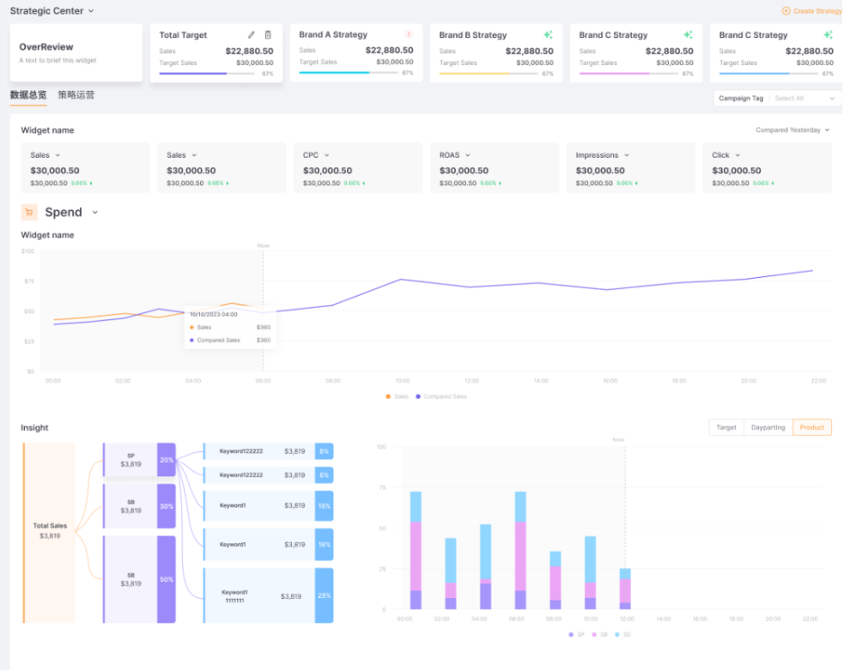Expand the Impressions metric dropdown
Image resolution: width=850 pixels, height=670 pixels.
(602, 155)
